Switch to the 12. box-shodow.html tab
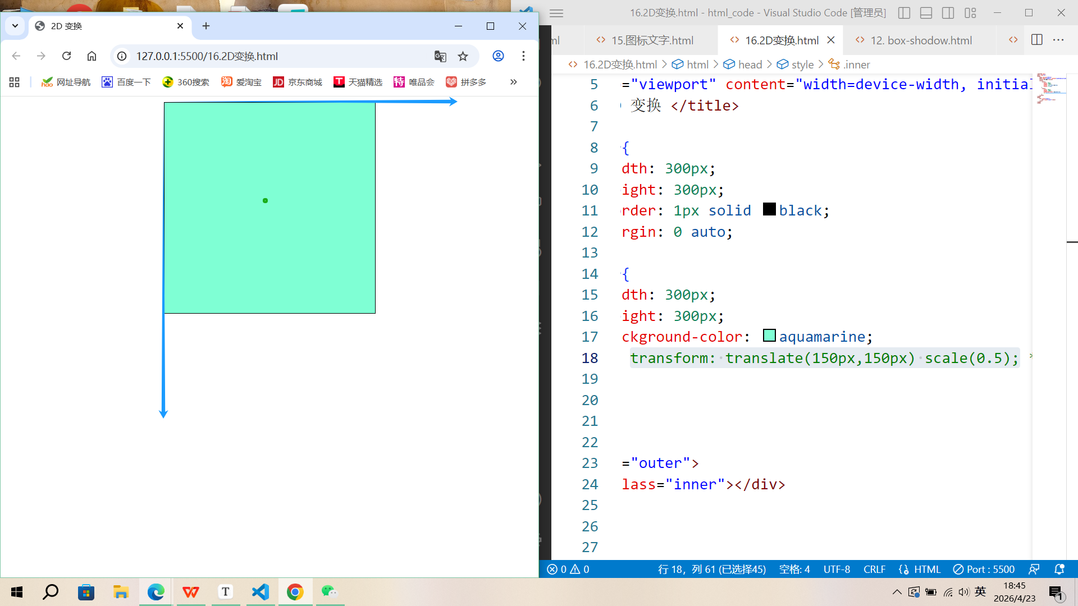Viewport: 1078px width, 606px height. click(x=921, y=40)
